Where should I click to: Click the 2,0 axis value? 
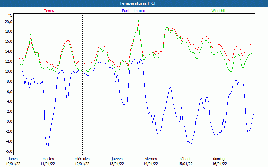[x=9, y=111]
